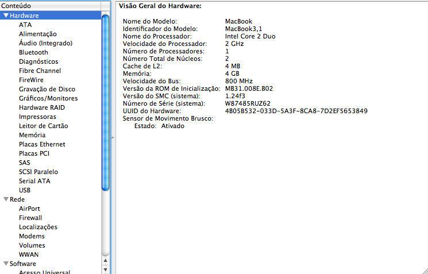Open Serial ATA entry

(x=34, y=181)
